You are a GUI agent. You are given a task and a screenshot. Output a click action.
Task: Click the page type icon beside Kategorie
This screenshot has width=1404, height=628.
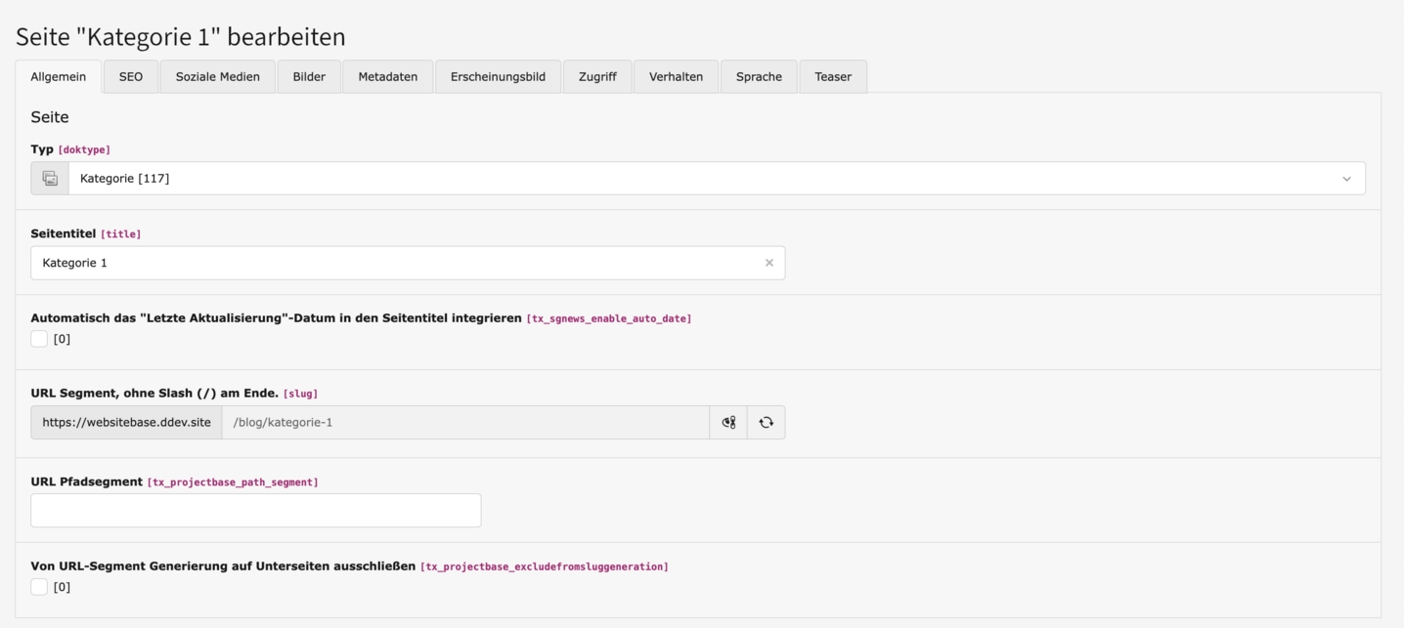coord(50,179)
